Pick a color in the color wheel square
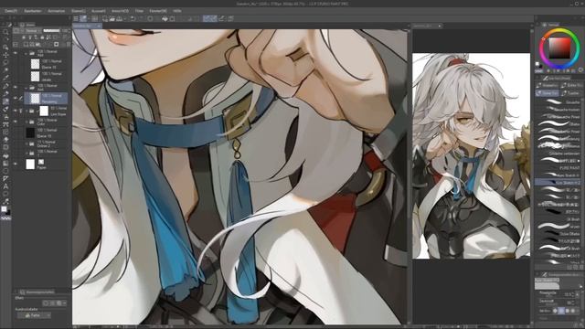 [559, 48]
